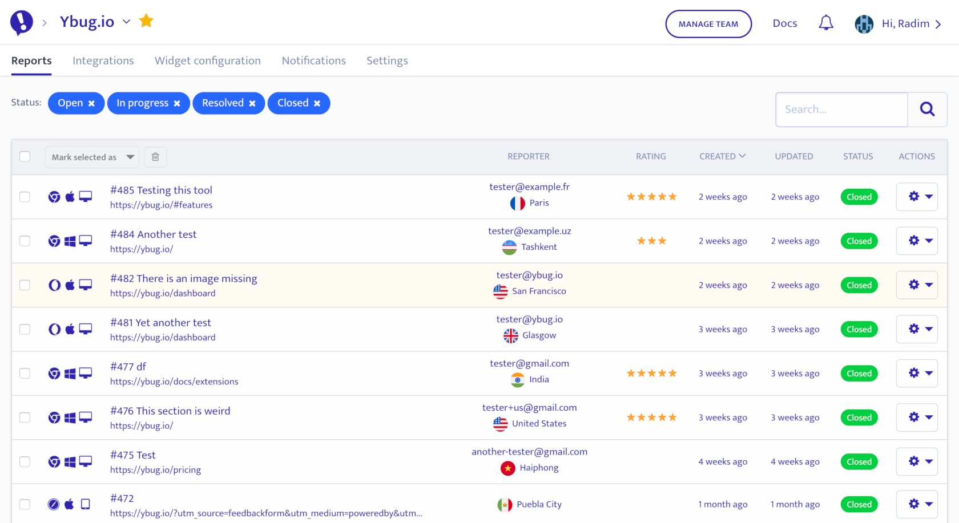Switch to the Integrations tab
This screenshot has width=959, height=523.
(x=103, y=60)
